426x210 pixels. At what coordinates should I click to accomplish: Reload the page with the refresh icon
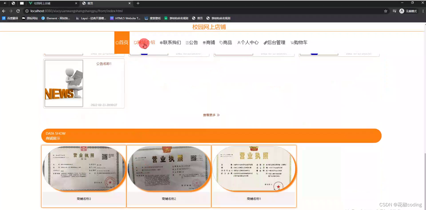[18, 11]
